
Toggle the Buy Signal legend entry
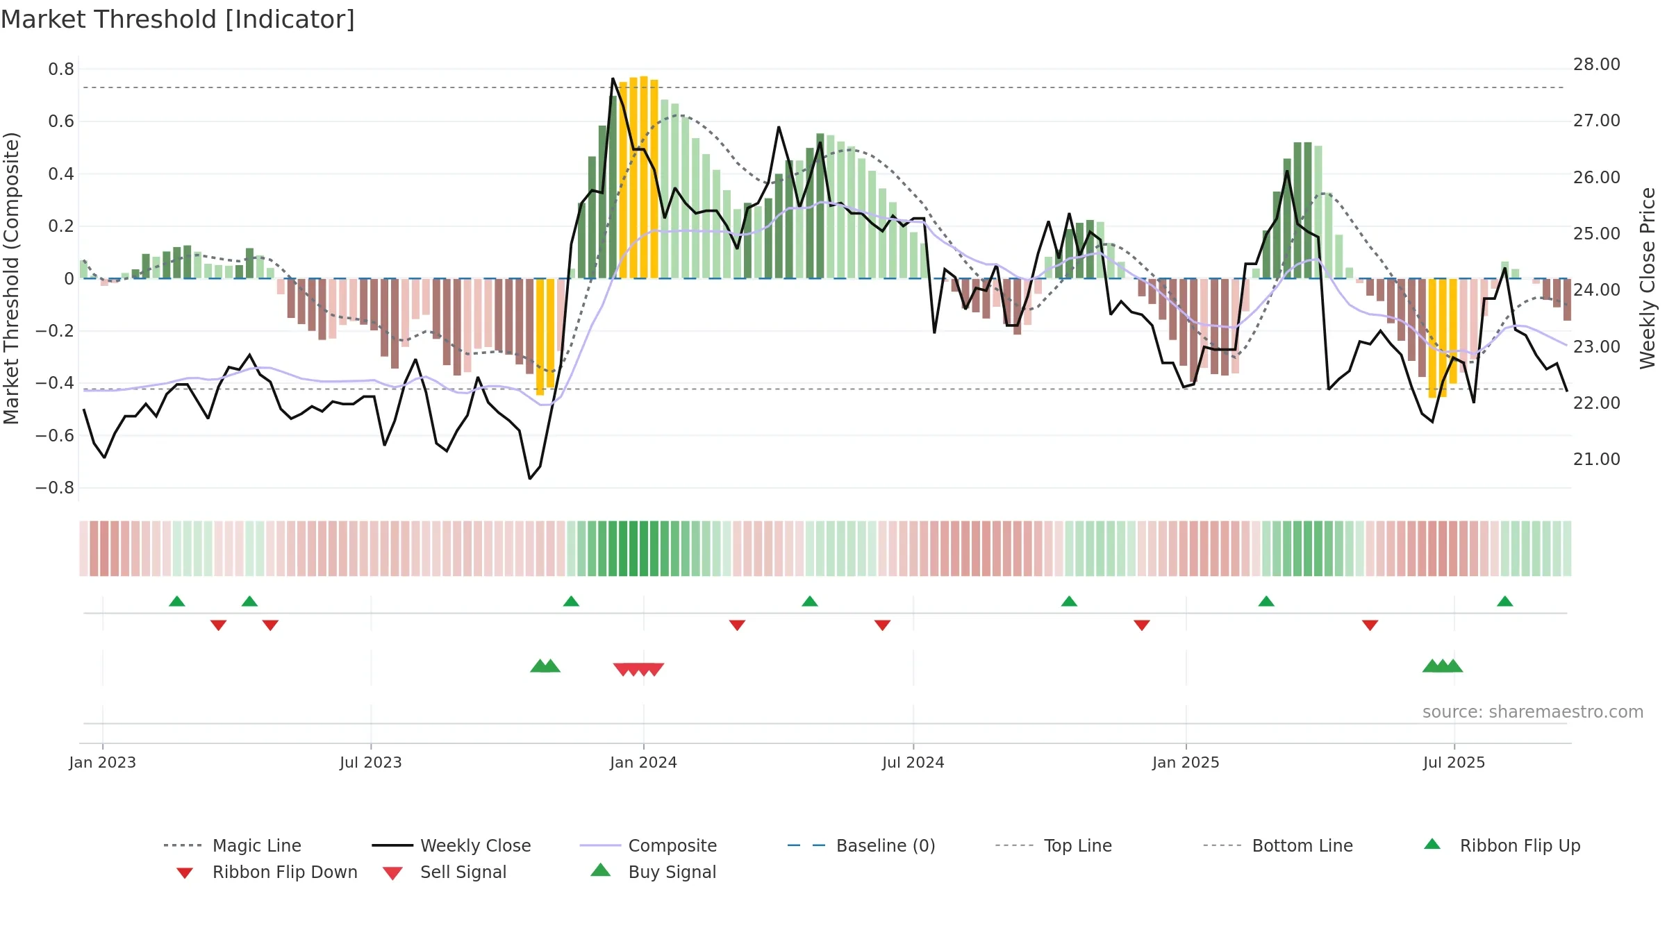pyautogui.click(x=653, y=872)
